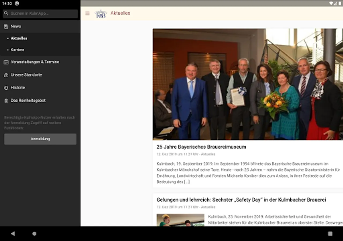Open the Safety Day article headline
Screen dimensions: 343x241
(x=241, y=200)
